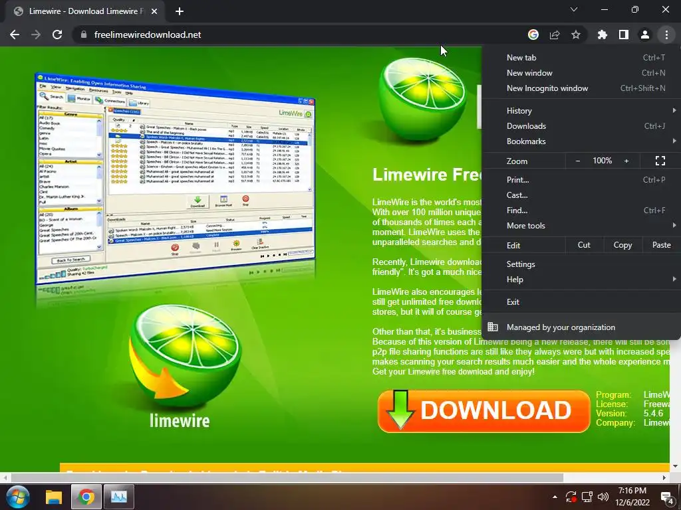Expand the Help submenu
Screen dimensions: 681x510
[581, 280]
